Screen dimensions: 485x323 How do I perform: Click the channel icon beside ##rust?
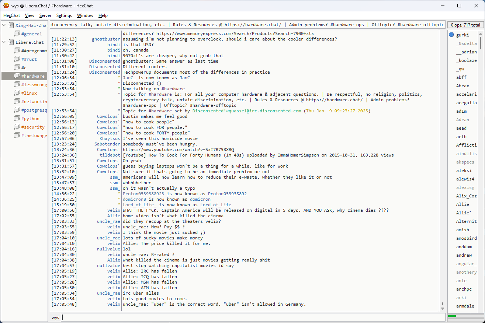point(17,59)
